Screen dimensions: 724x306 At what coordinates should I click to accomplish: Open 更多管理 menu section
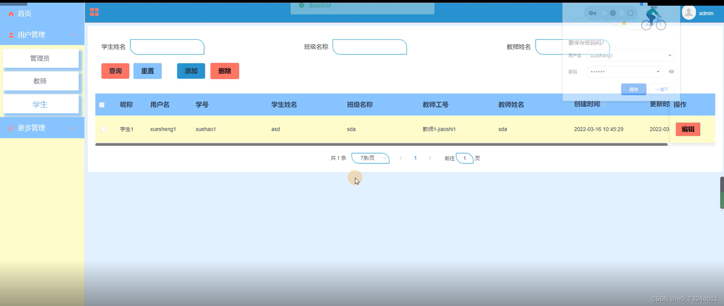pos(42,128)
